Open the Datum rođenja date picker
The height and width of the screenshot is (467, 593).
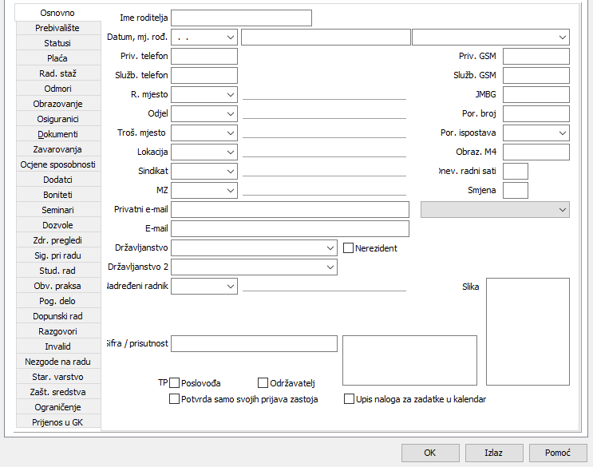pos(231,38)
